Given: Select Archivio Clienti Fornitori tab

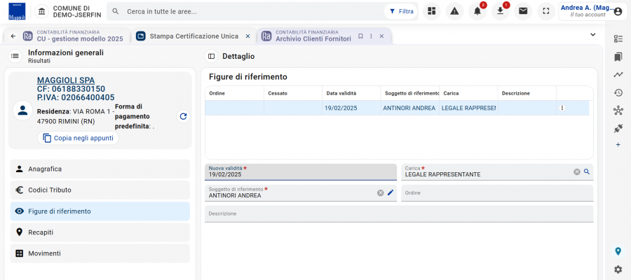Looking at the screenshot, I should (313, 36).
